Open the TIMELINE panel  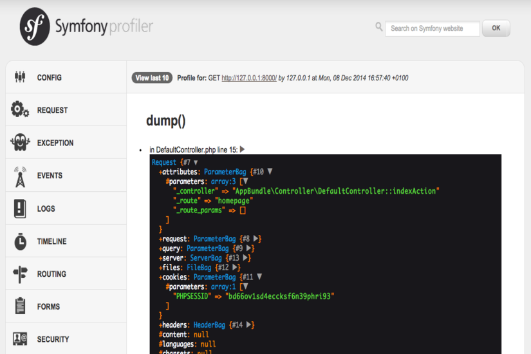66,241
